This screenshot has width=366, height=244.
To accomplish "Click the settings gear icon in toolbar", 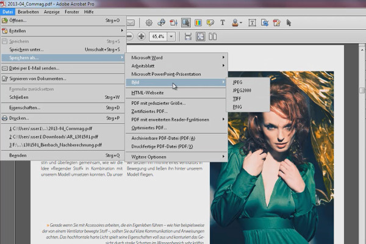I will pos(149,23).
